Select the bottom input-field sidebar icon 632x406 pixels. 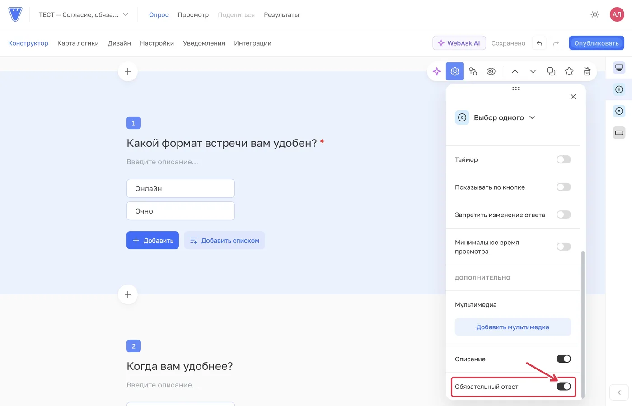(x=619, y=133)
